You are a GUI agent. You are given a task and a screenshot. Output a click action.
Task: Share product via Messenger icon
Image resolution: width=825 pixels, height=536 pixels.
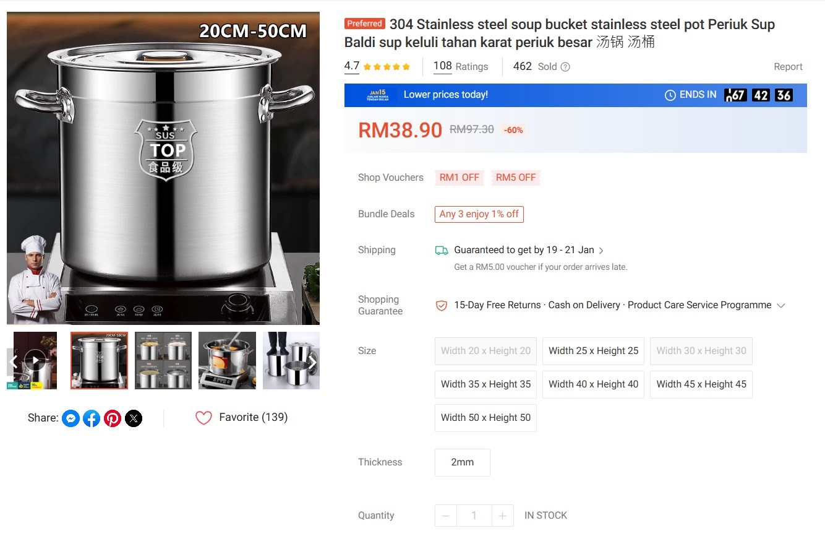click(x=71, y=418)
